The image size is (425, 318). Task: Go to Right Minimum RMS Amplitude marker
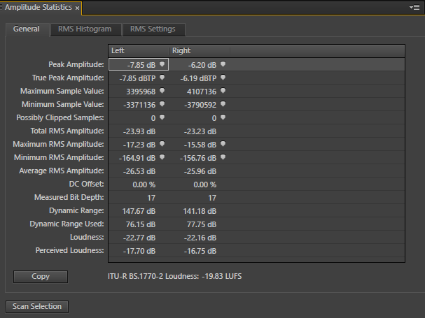click(223, 157)
